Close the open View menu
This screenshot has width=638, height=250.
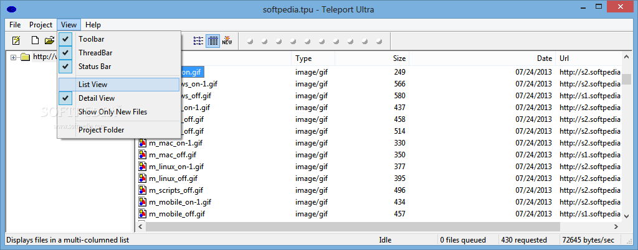point(69,25)
